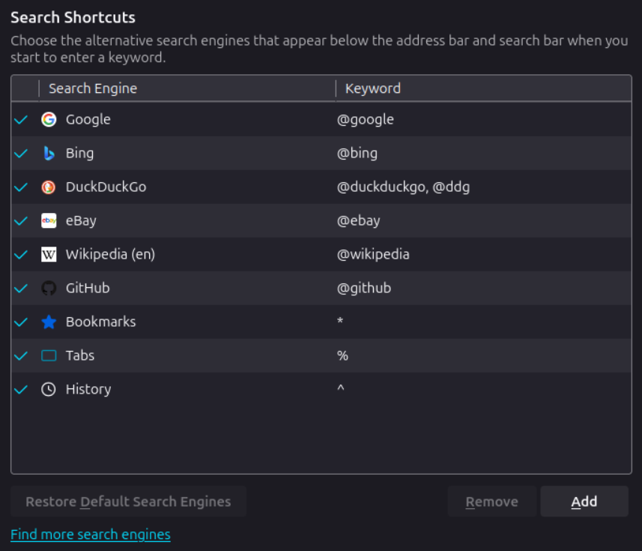Click the Bing logo icon

49,153
